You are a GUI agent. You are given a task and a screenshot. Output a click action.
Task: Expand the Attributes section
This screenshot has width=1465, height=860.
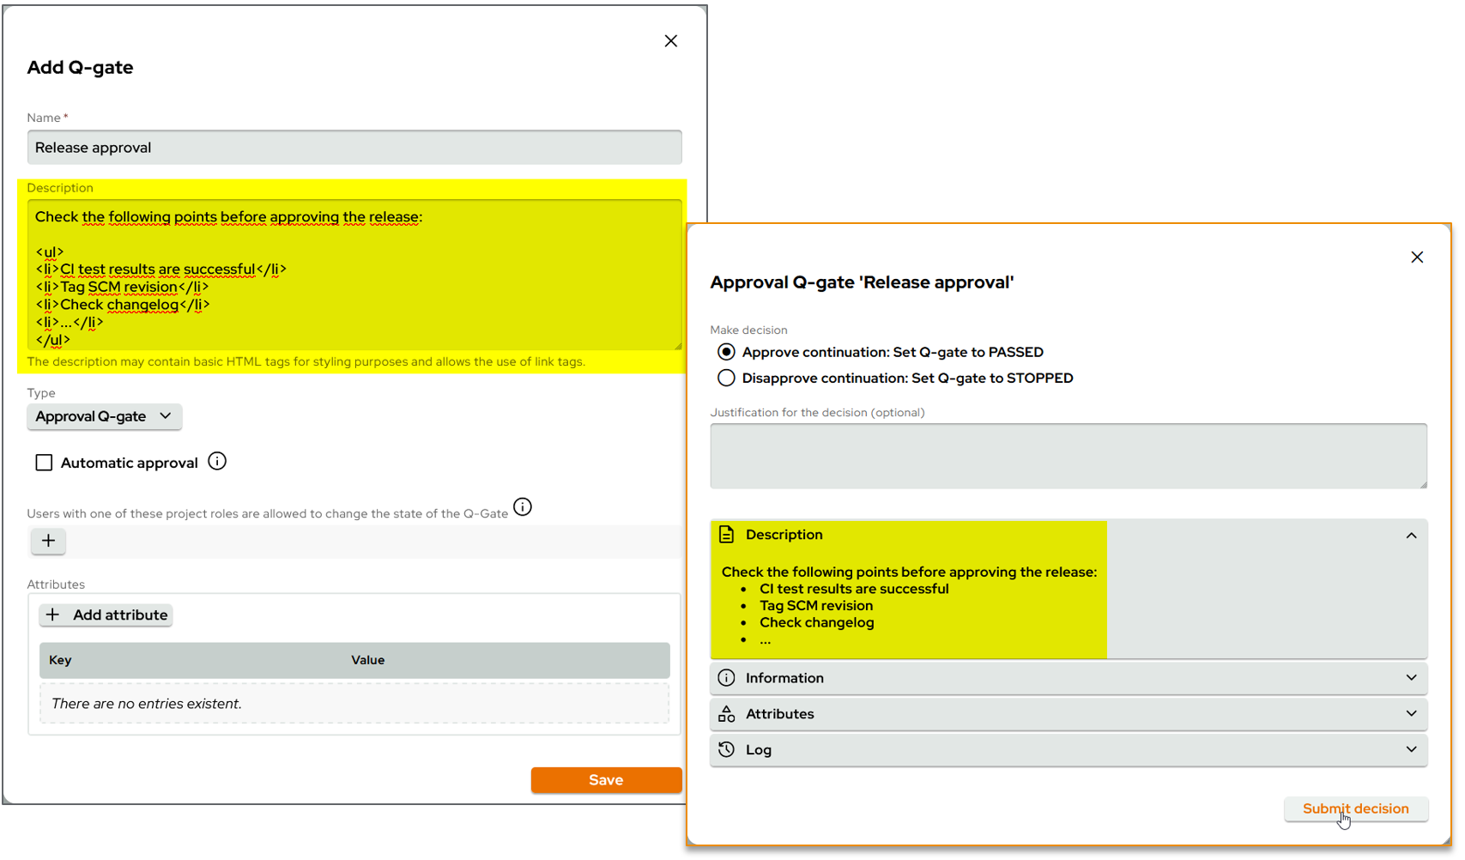[x=1411, y=713]
